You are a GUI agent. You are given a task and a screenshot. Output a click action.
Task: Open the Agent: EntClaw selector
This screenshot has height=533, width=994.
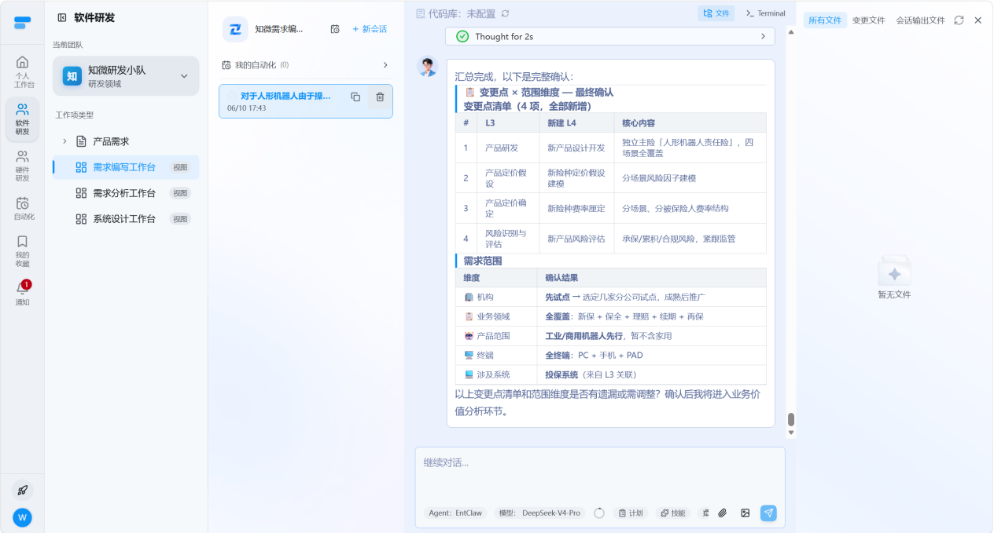pyautogui.click(x=455, y=513)
